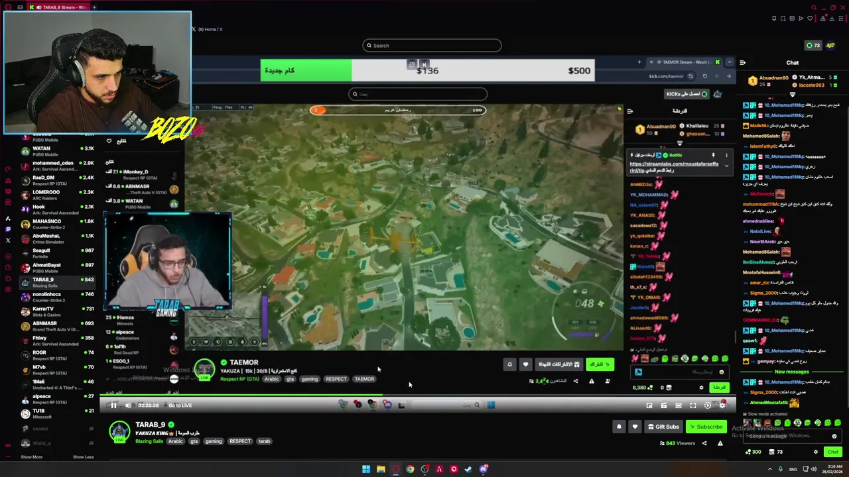Open the WATAN channel in the sidebar
Viewport: 849px width, 477px height.
pyautogui.click(x=57, y=151)
